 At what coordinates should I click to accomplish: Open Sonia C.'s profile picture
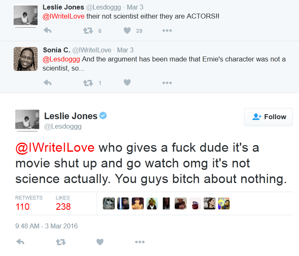click(26, 59)
